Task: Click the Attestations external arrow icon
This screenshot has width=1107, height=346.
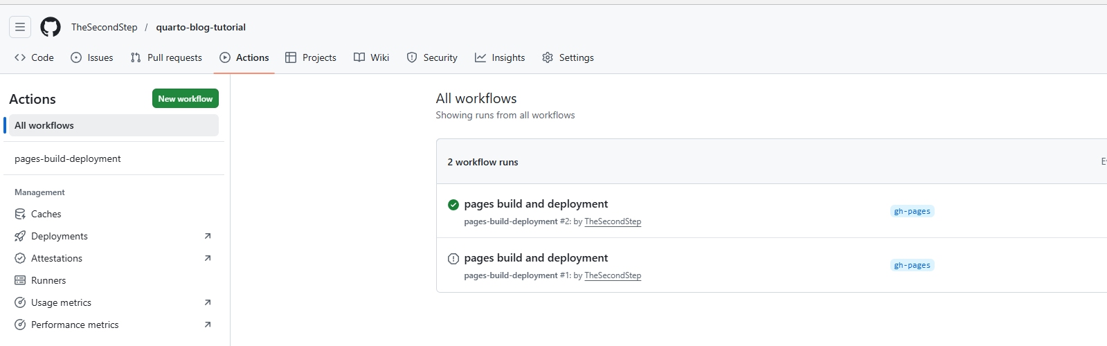Action: click(208, 258)
